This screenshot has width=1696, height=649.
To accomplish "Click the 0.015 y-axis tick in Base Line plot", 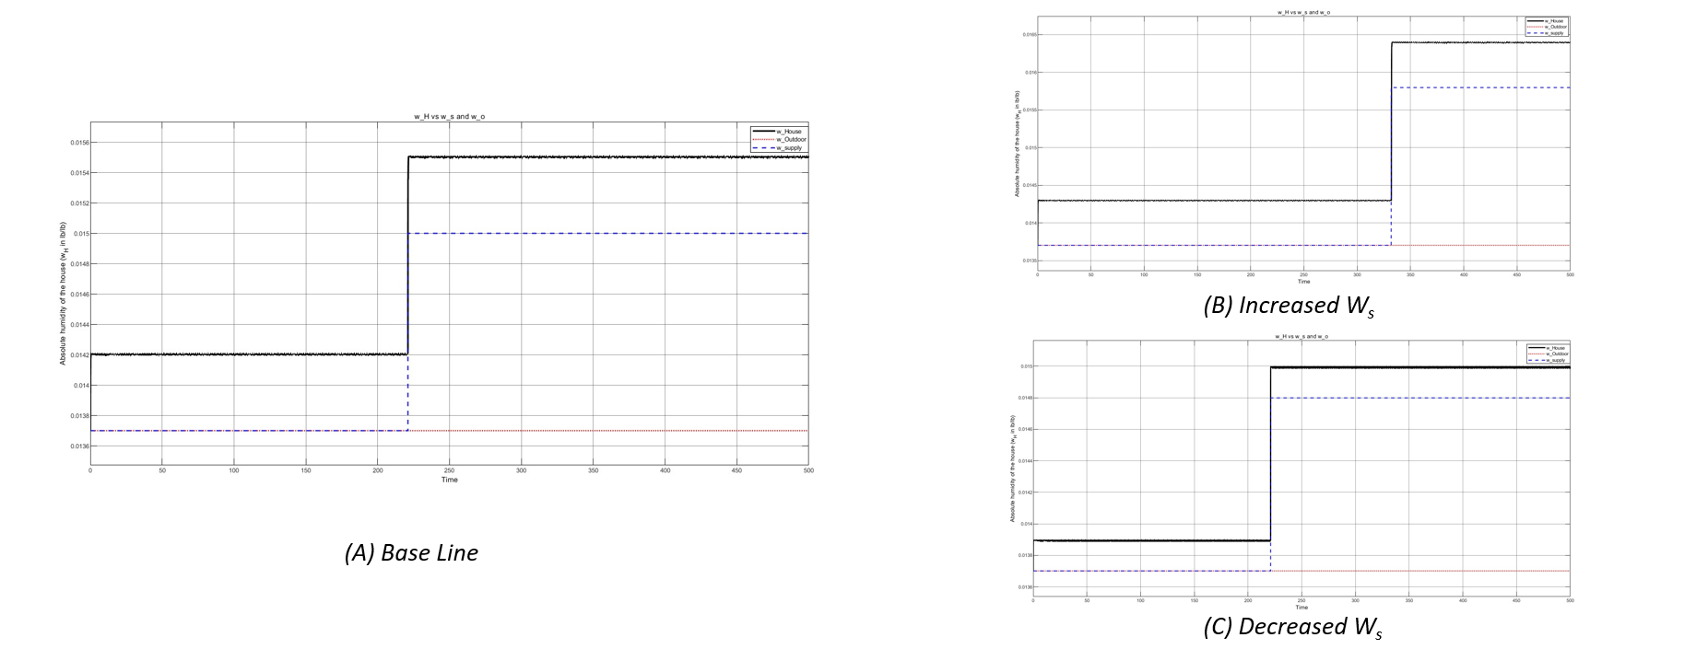I will (81, 234).
